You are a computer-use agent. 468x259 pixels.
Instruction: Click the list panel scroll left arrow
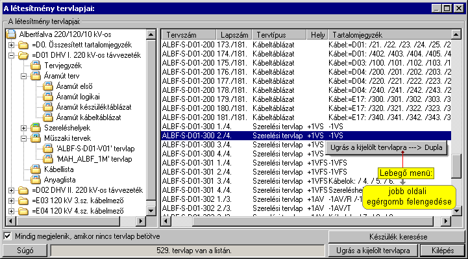tap(166, 221)
